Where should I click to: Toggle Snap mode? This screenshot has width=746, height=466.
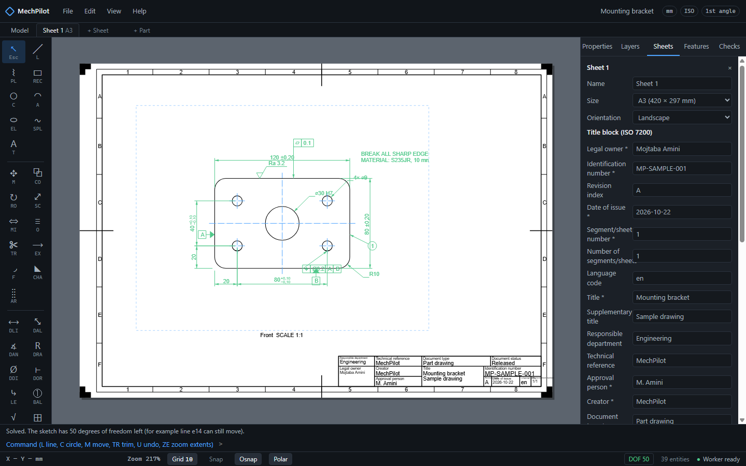216,459
